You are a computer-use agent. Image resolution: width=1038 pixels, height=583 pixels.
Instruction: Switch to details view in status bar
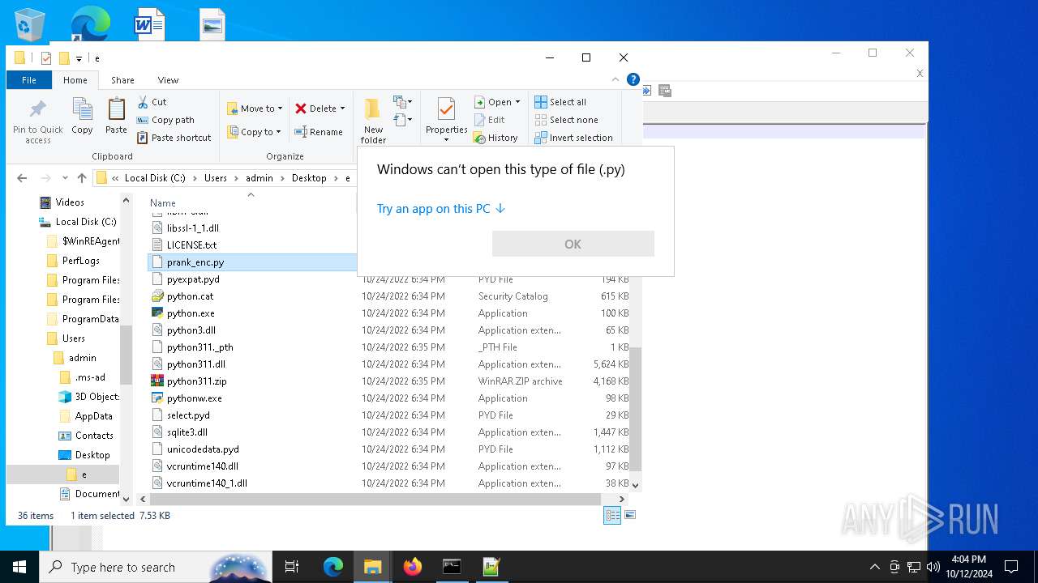pos(612,515)
